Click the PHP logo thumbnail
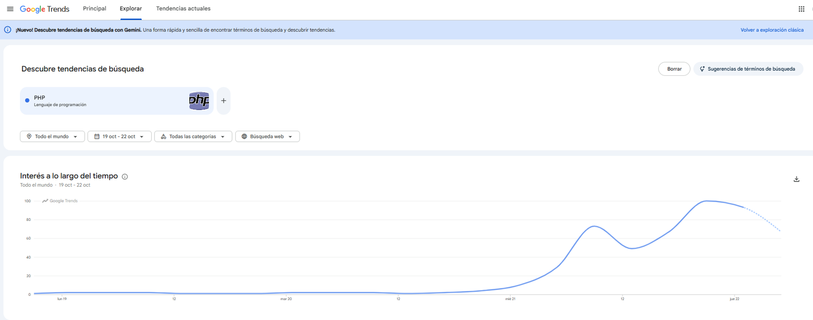Viewport: 813px width, 320px height. [199, 101]
